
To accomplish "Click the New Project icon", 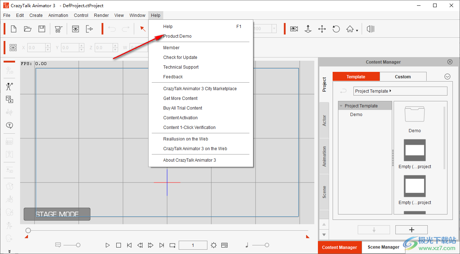I will coord(14,29).
